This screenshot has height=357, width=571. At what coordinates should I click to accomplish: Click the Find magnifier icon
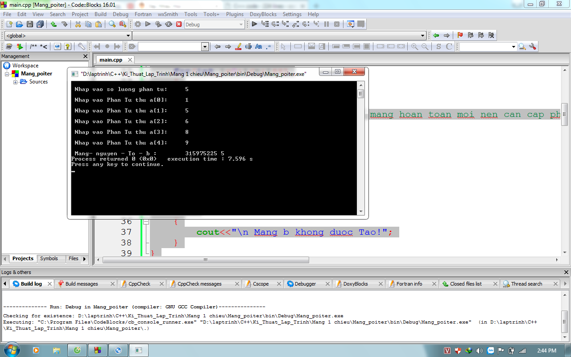pos(112,25)
